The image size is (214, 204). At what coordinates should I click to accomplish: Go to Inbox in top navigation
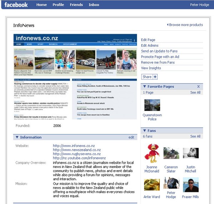click(x=94, y=5)
